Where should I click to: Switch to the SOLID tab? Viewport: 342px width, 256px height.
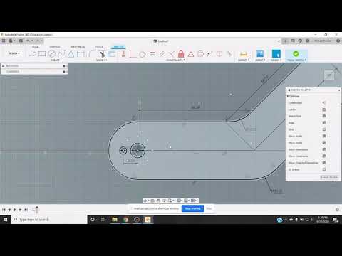click(x=36, y=47)
